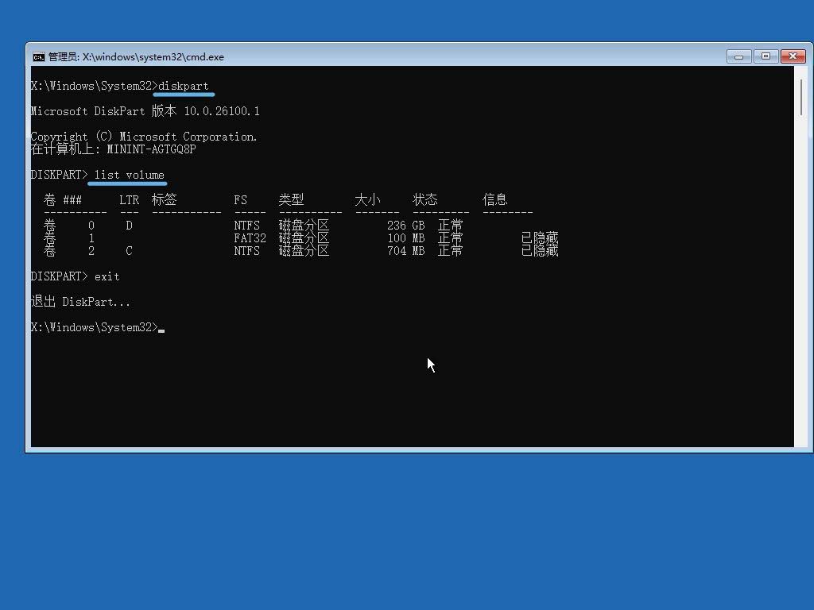Click the 退出 DiskPart... message
This screenshot has height=610, width=814.
80,302
